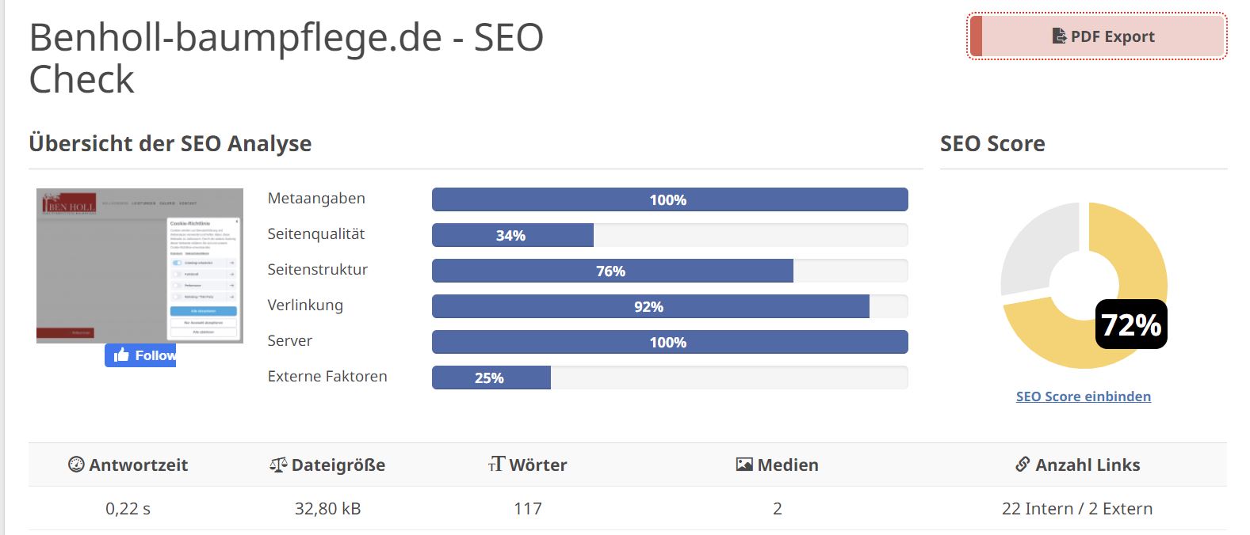The image size is (1250, 535).
Task: Select the Server 100% bar
Action: 670,342
